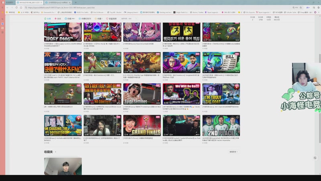Open a new tab with the plus icon
321x181 pixels.
click(75, 2)
